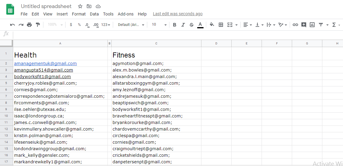Click the Insert link icon
The image size is (343, 166).
point(295,25)
